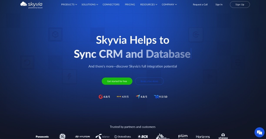This screenshot has width=266, height=139.
Task: Click the Panasonic logo
Action: (42, 137)
